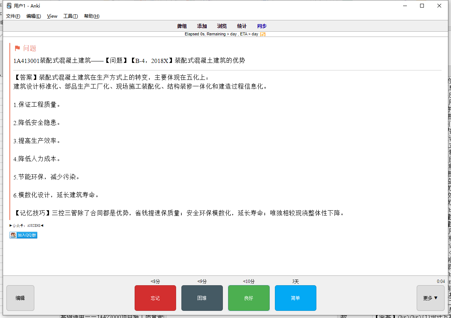Open the 统计 statistics

242,26
